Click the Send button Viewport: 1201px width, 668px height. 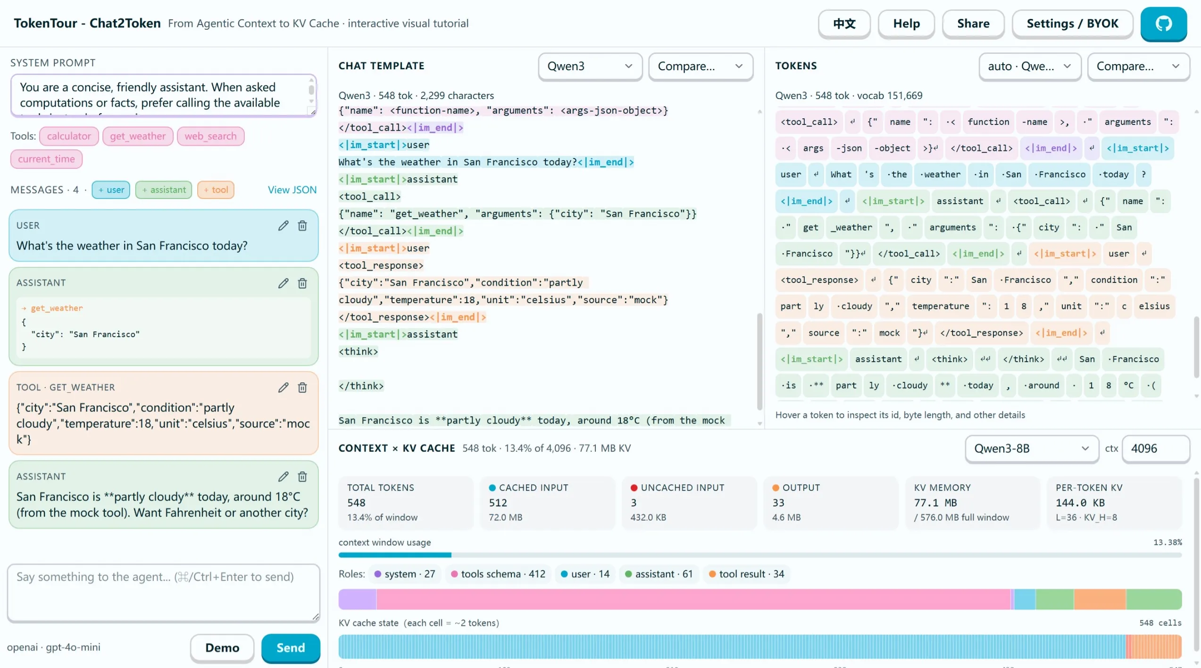[x=290, y=648]
